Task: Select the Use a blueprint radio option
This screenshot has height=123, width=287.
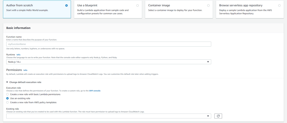Action: 137,6
